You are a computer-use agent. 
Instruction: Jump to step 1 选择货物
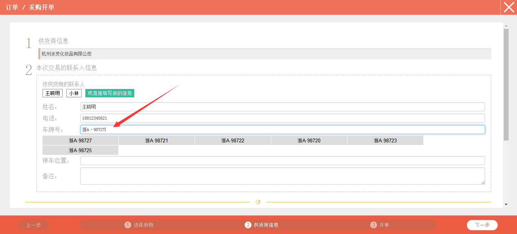139,225
